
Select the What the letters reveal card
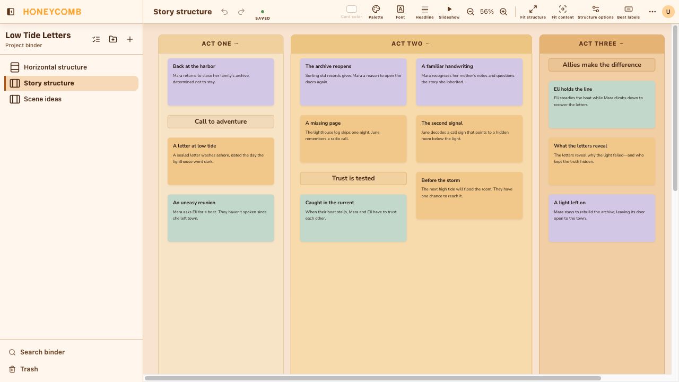tap(602, 161)
